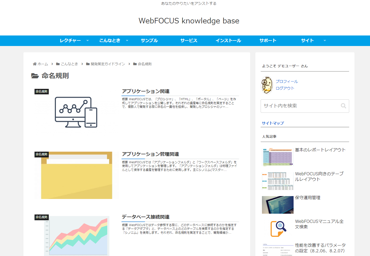Open the demo user profile avatar picture
The width and height of the screenshot is (370, 256).
(267, 85)
